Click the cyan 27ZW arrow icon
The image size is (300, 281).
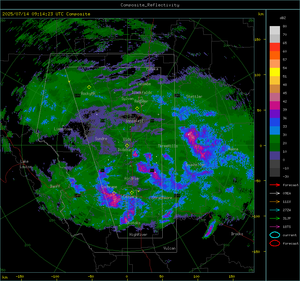pyautogui.click(x=275, y=210)
